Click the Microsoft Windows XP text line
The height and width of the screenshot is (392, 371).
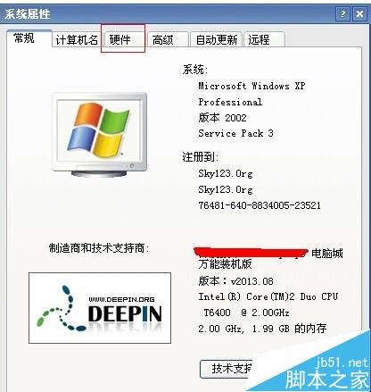[x=251, y=86]
